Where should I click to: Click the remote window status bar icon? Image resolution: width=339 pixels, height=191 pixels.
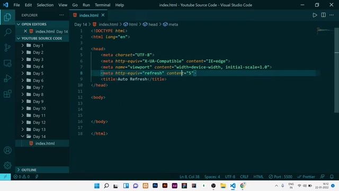pyautogui.click(x=5, y=177)
